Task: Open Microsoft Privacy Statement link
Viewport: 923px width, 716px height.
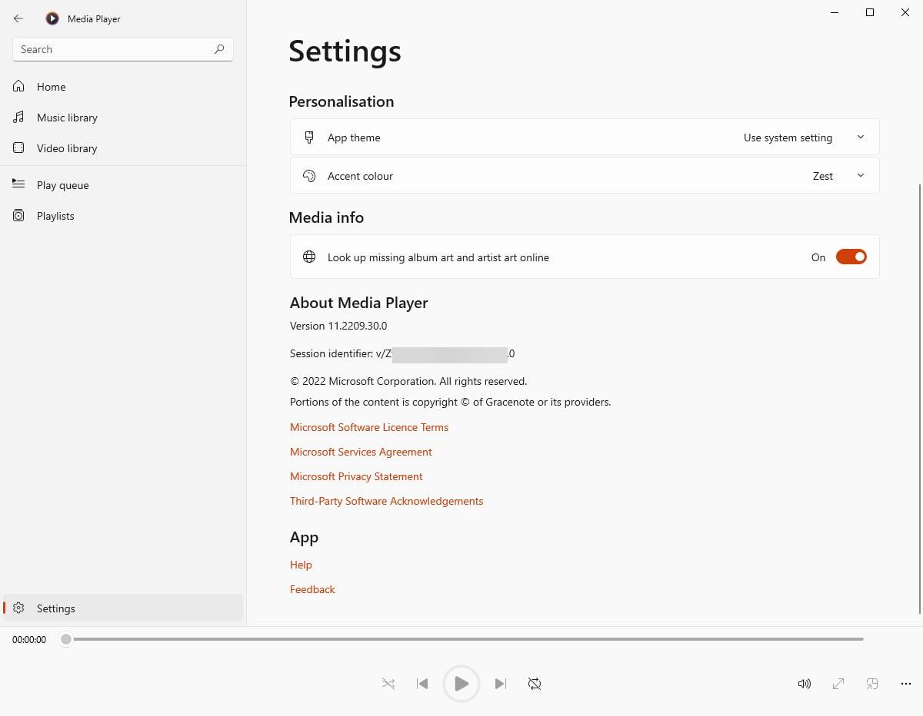Action: pyautogui.click(x=356, y=476)
